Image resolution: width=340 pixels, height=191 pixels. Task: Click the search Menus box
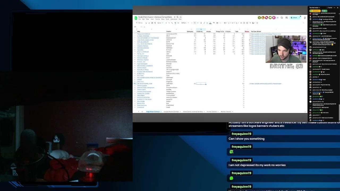tap(139, 23)
